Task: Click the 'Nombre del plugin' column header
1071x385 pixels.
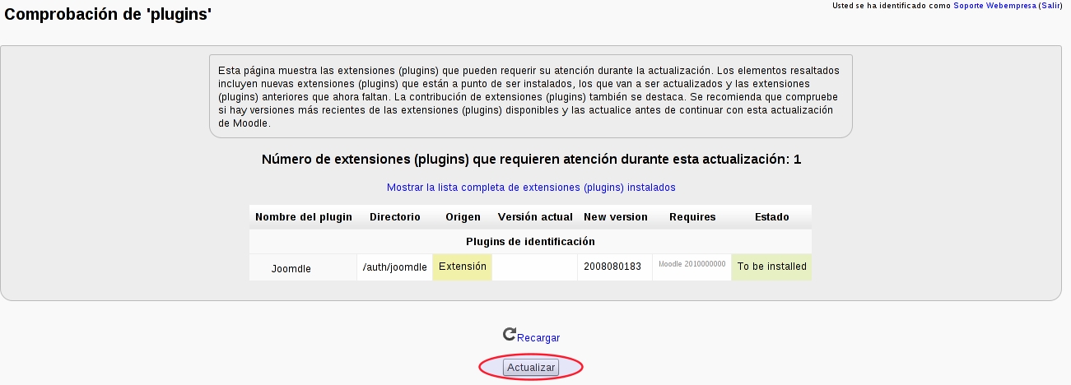Action: tap(304, 217)
